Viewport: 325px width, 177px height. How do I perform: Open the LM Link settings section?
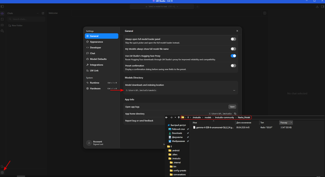pyautogui.click(x=102, y=71)
